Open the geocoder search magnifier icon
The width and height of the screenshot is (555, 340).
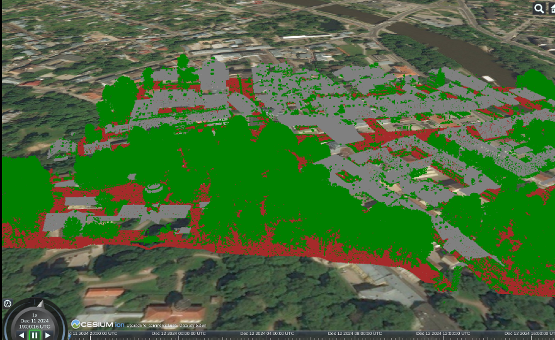(539, 8)
